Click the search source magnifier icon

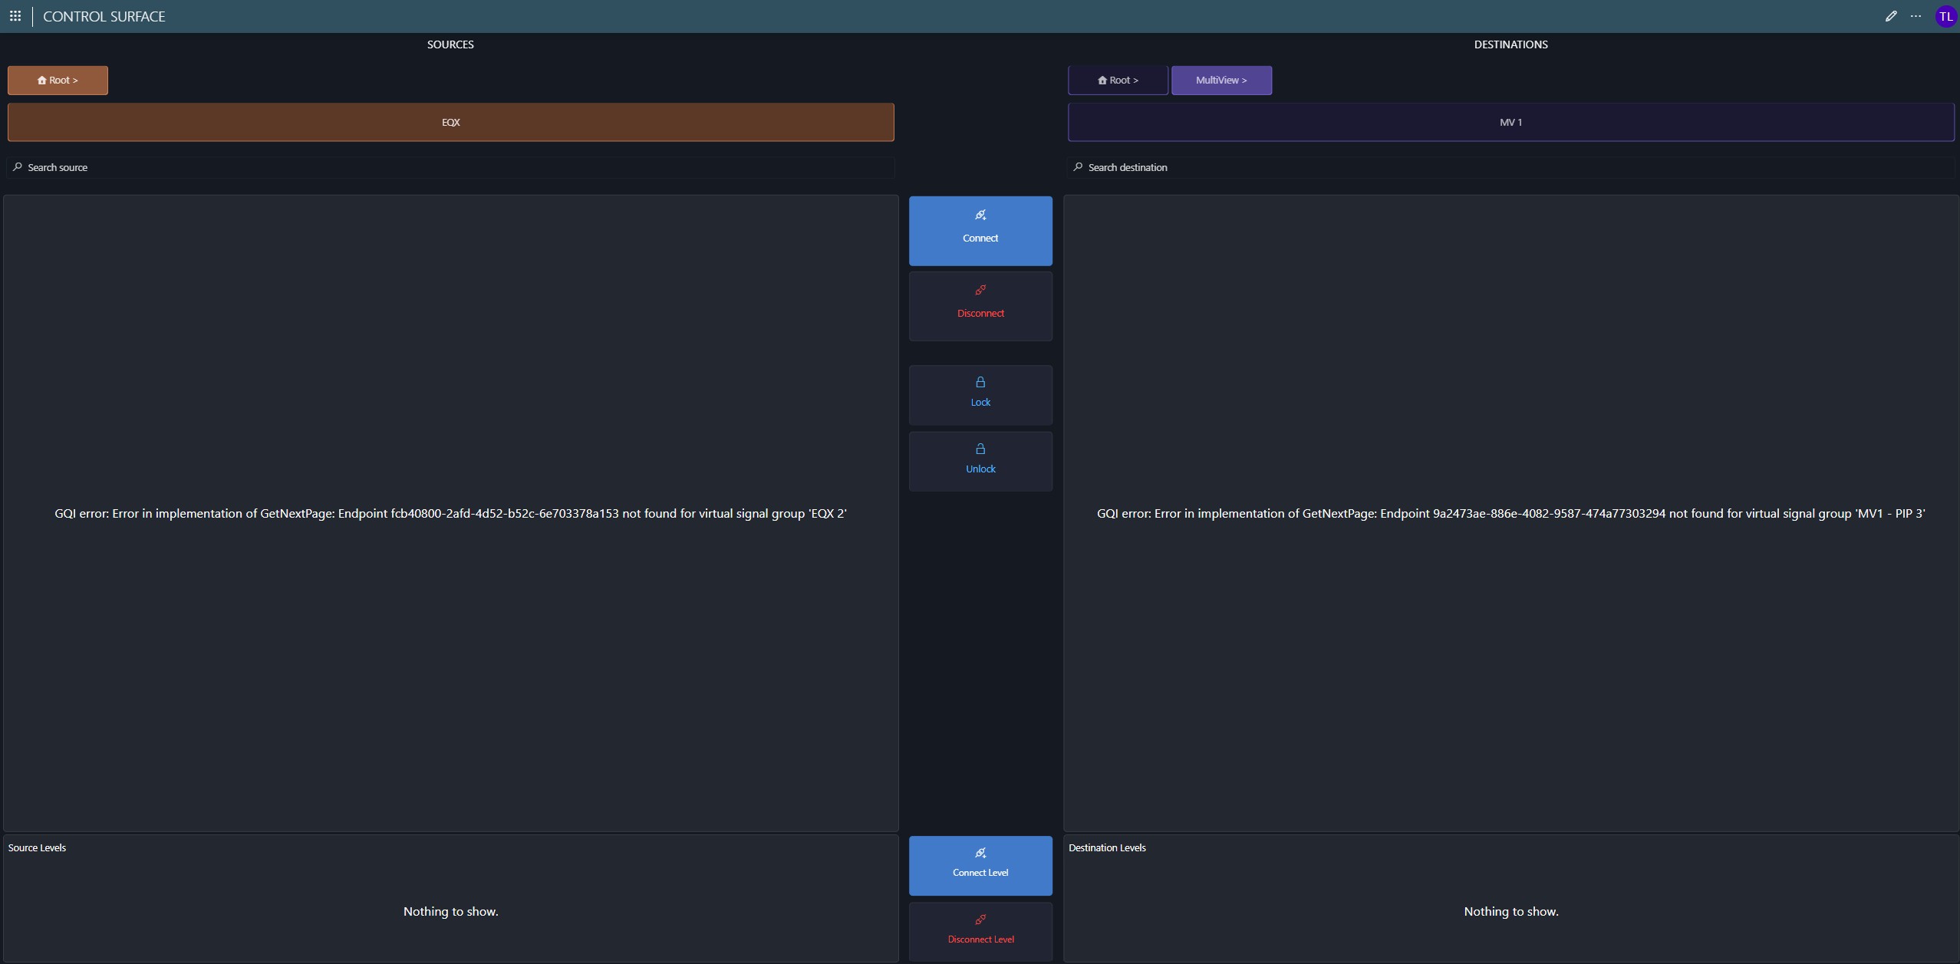point(18,167)
